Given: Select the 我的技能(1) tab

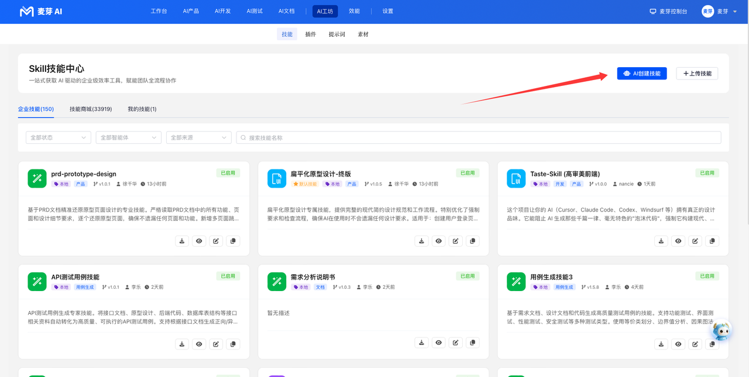Looking at the screenshot, I should 142,109.
